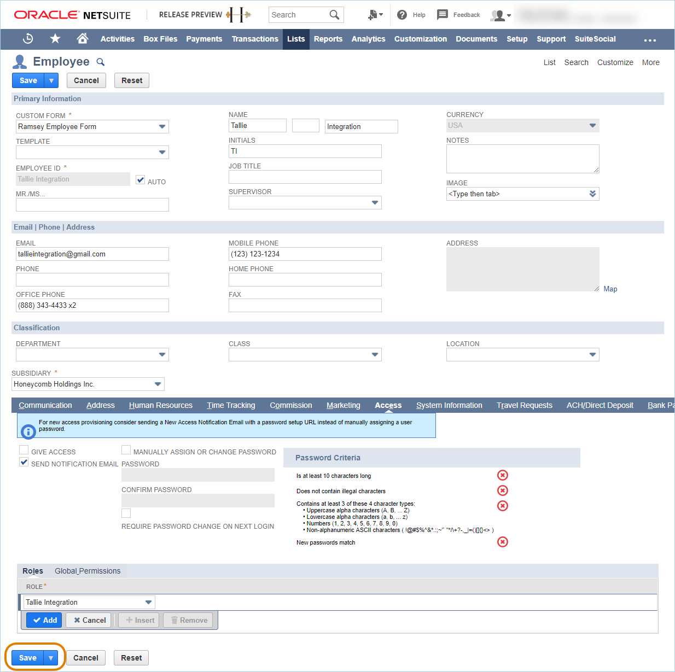Viewport: 675px width, 672px height.
Task: Click the info icon in access notice
Action: tap(28, 431)
